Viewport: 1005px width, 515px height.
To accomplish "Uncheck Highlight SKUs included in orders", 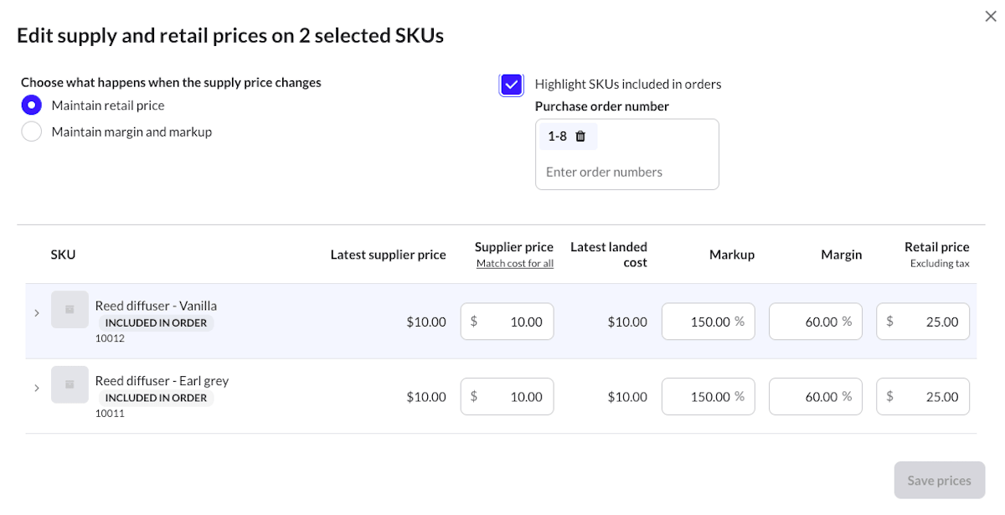I will [511, 85].
